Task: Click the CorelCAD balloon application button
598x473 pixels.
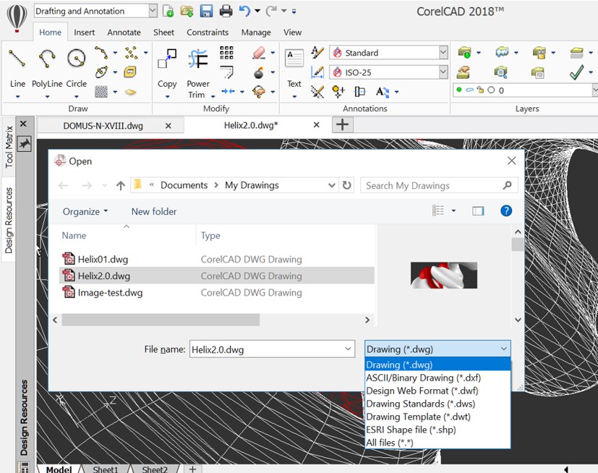Action: 17,17
